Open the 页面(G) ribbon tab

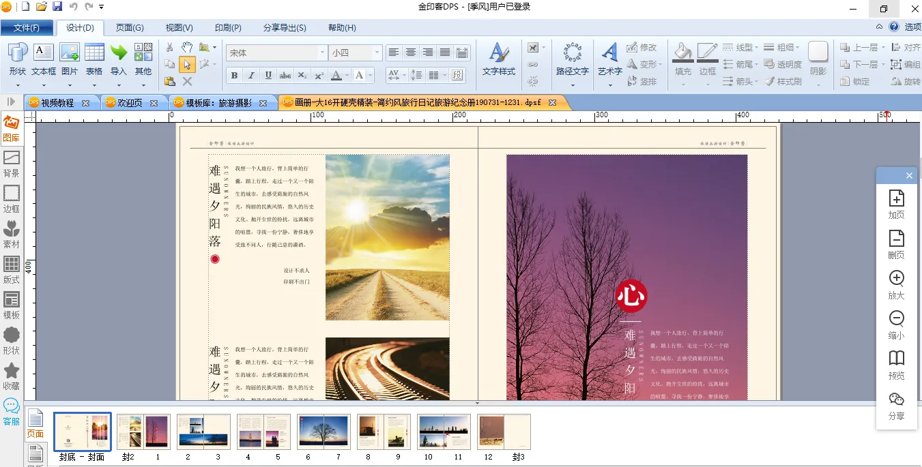point(130,28)
